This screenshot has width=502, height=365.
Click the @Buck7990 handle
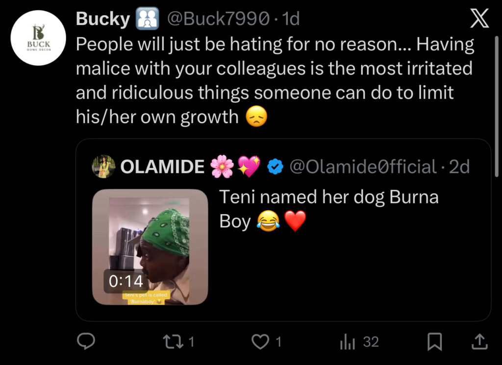[219, 19]
